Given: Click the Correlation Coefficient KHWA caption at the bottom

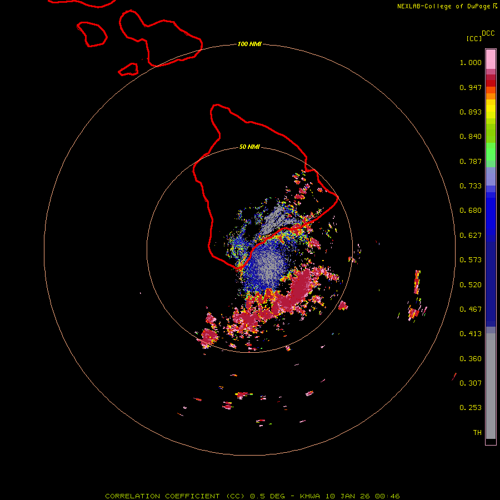Looking at the screenshot, I should coord(252,496).
